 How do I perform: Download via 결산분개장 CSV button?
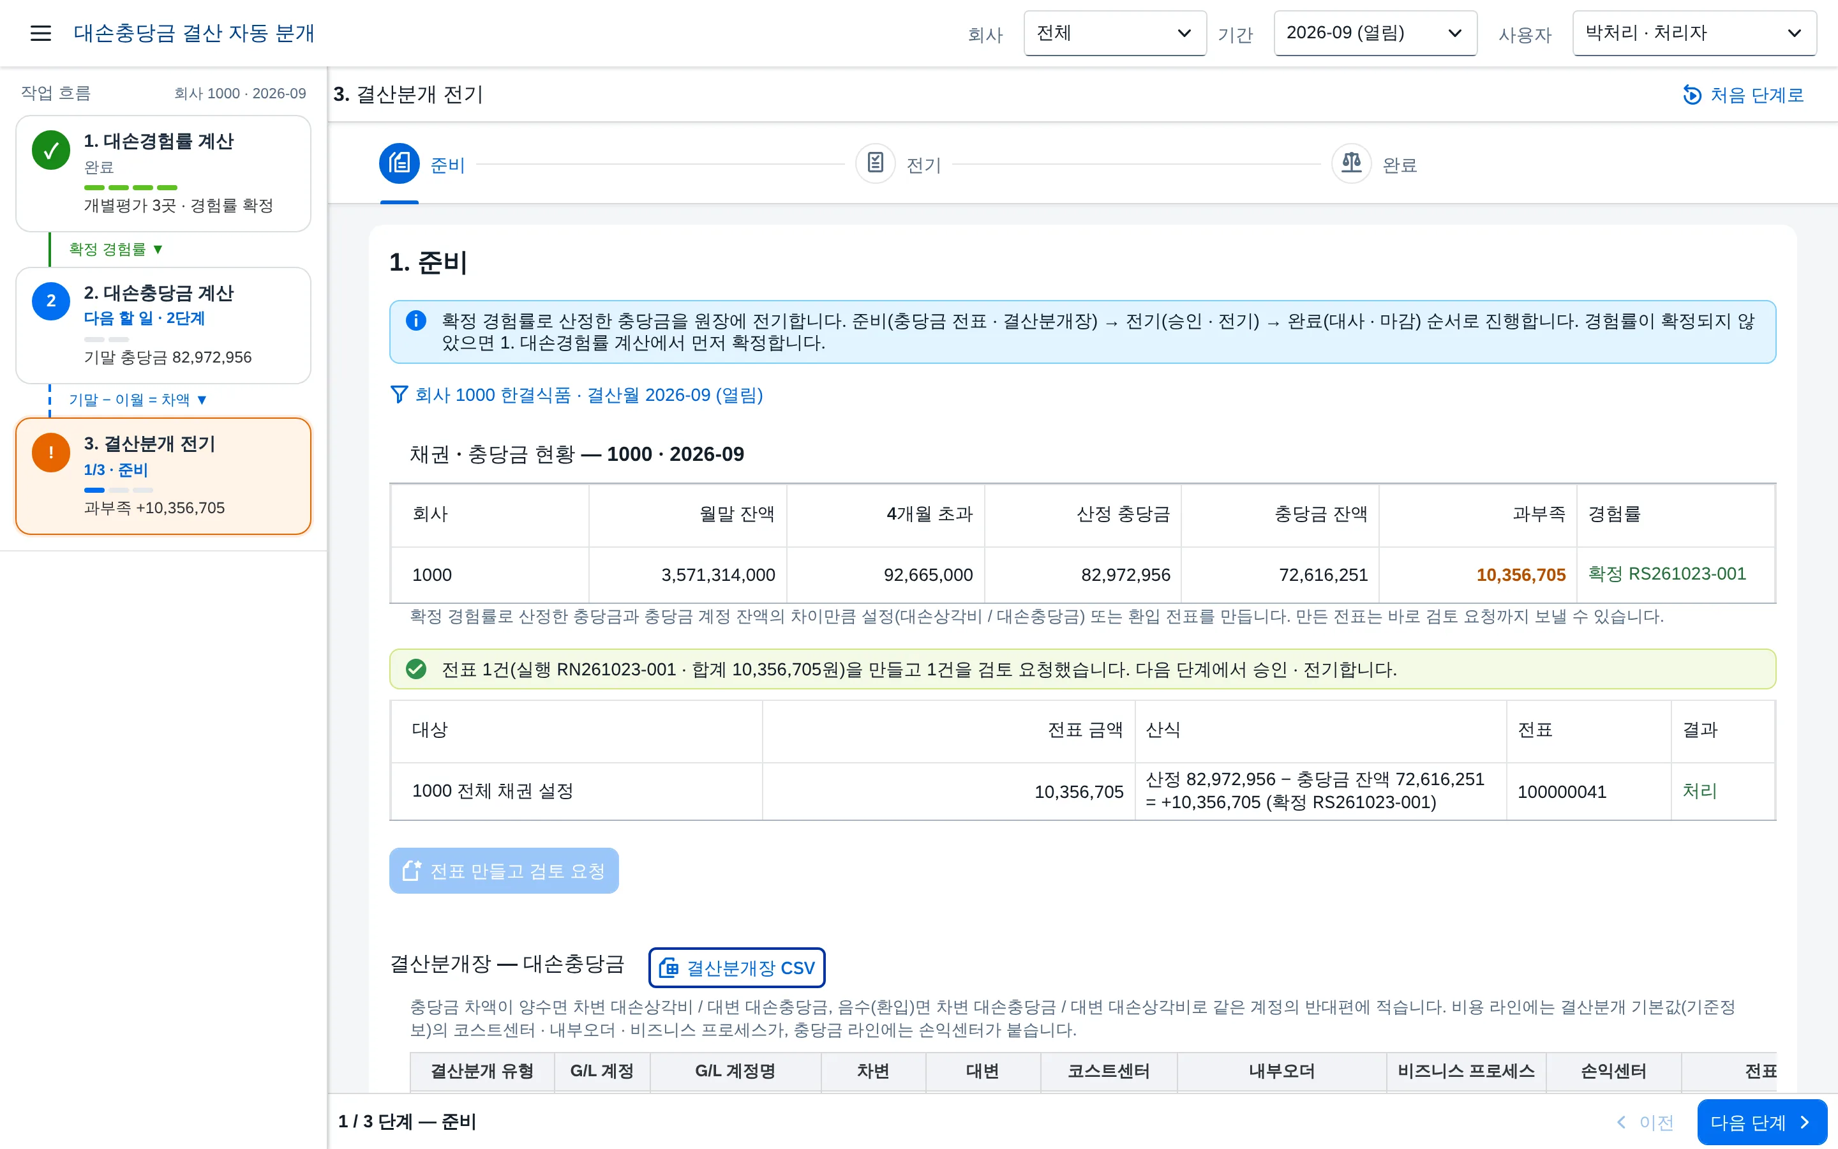[x=736, y=967]
